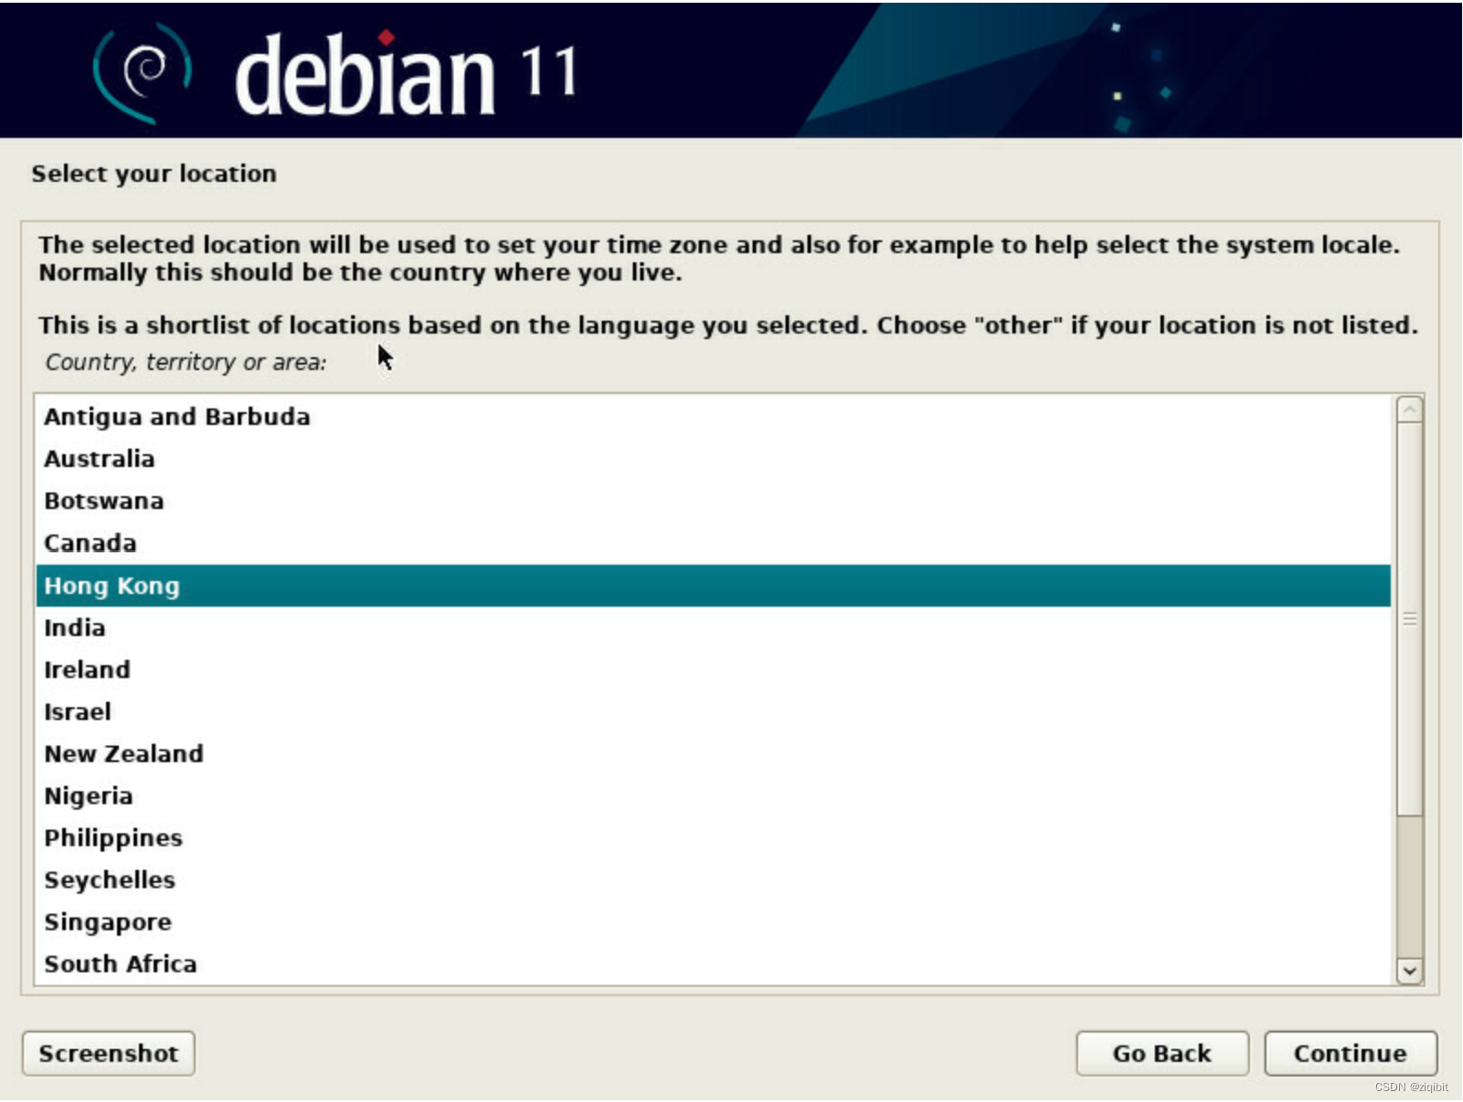Pick Canada as your location

[713, 543]
